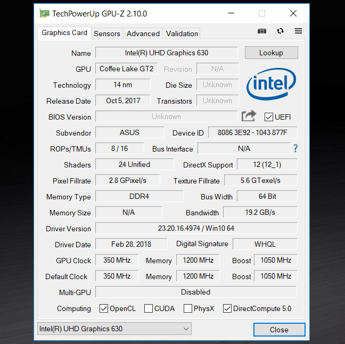Switch to the Sensors tab
Image resolution: width=345 pixels, height=344 pixels.
[x=107, y=33]
